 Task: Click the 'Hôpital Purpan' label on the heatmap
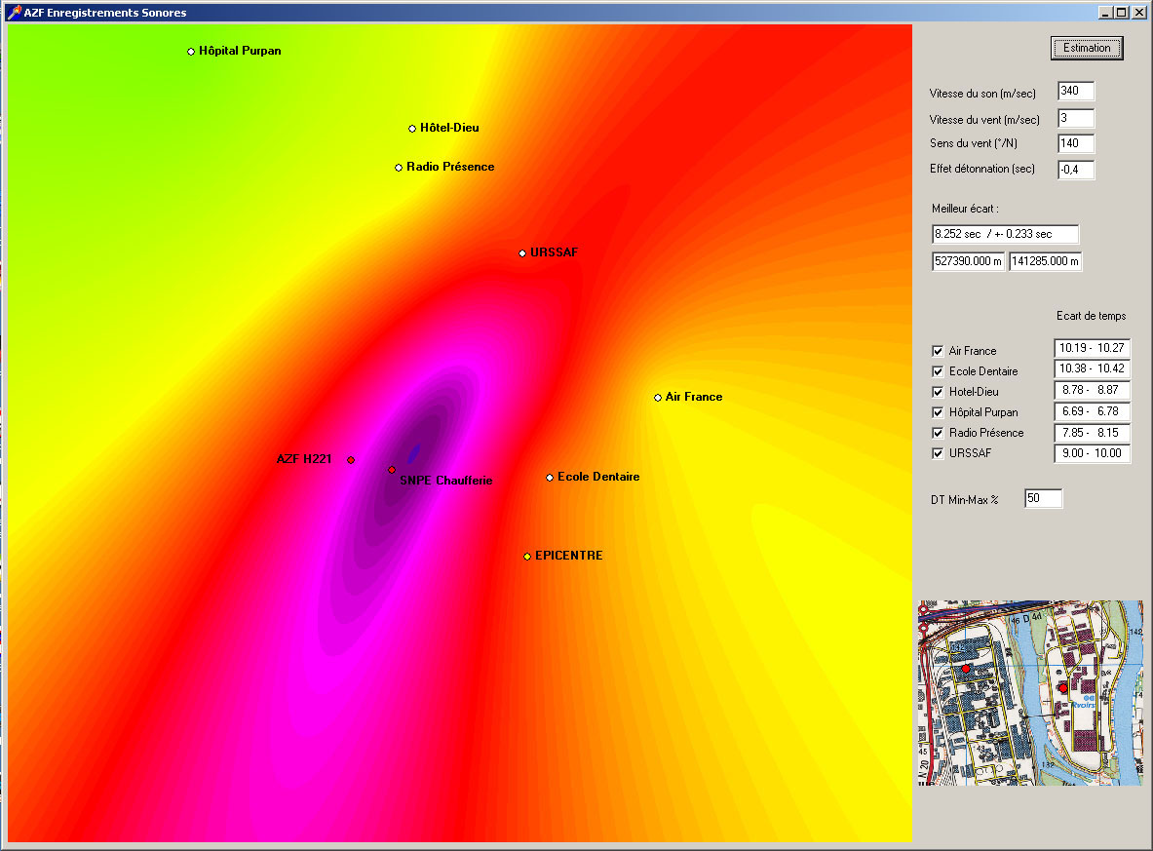(x=240, y=51)
